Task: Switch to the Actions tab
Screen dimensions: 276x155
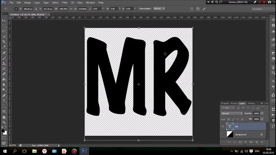Action: [x=234, y=103]
